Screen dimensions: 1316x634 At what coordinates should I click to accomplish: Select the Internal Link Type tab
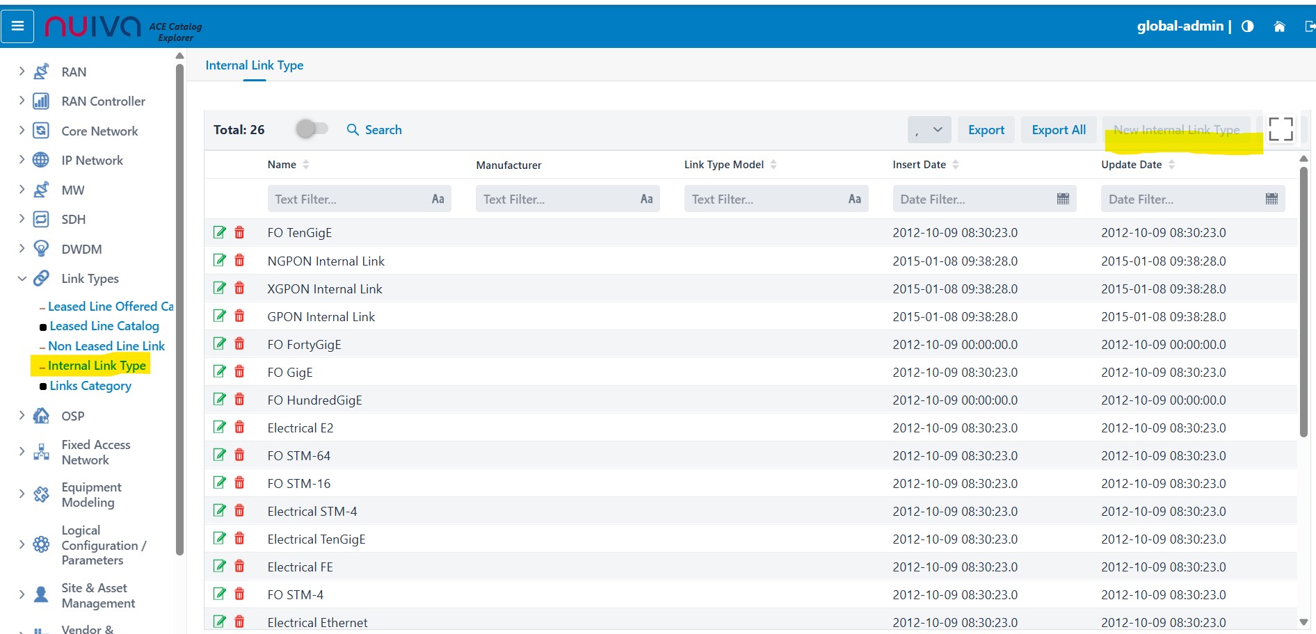tap(255, 65)
